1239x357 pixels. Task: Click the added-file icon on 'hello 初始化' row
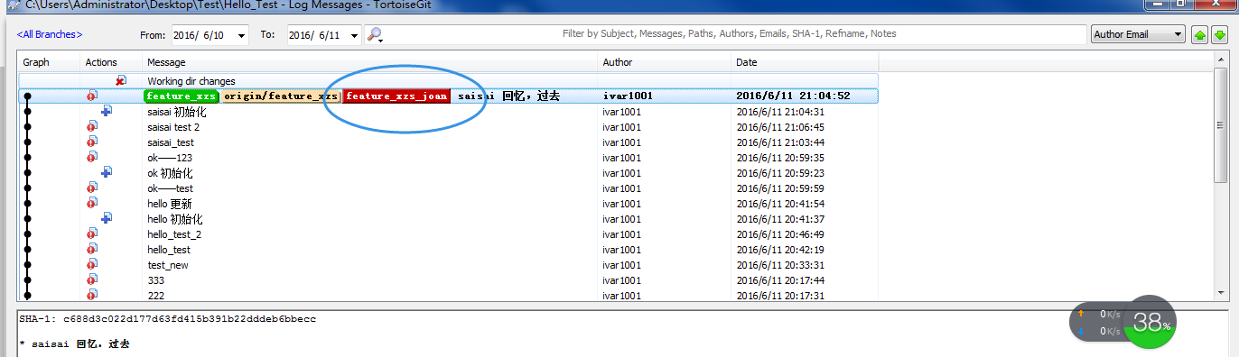(106, 218)
